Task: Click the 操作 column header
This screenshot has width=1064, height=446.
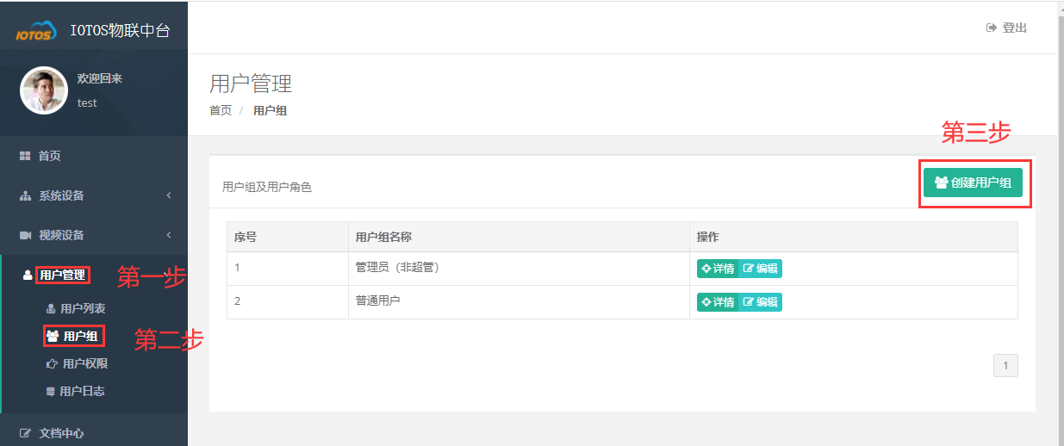Action: click(x=854, y=237)
